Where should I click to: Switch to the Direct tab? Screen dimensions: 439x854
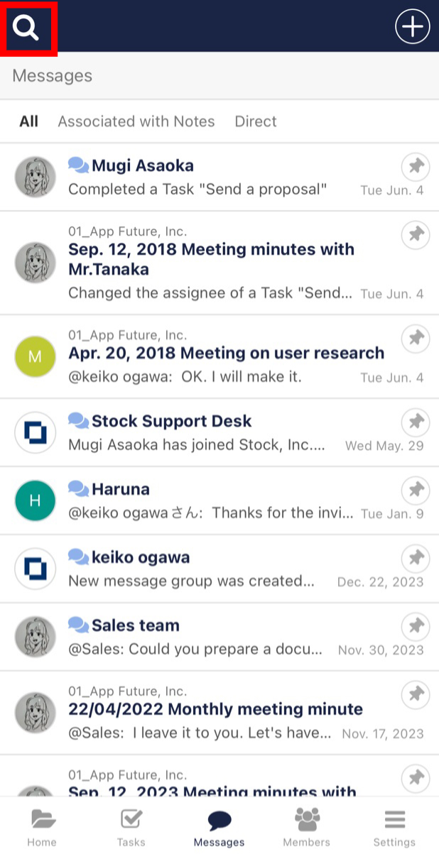click(x=255, y=121)
